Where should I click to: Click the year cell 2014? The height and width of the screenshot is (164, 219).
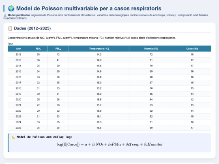coord(18,66)
